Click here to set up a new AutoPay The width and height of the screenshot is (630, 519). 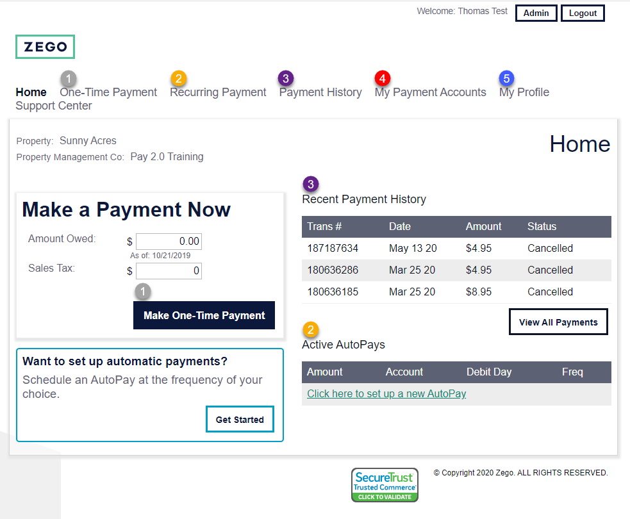pos(386,393)
